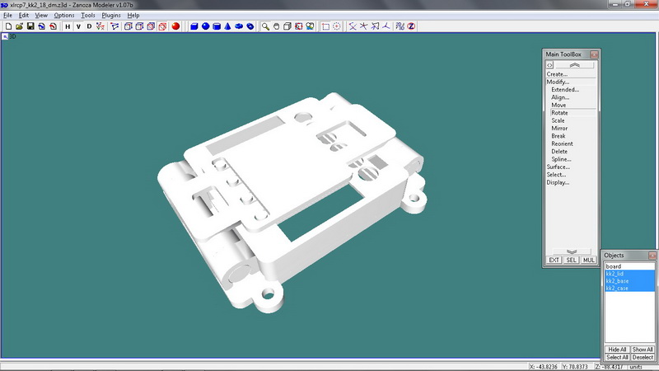Expand the Surface... toolbox section
Viewport: 659px width, 371px height.
tap(558, 167)
